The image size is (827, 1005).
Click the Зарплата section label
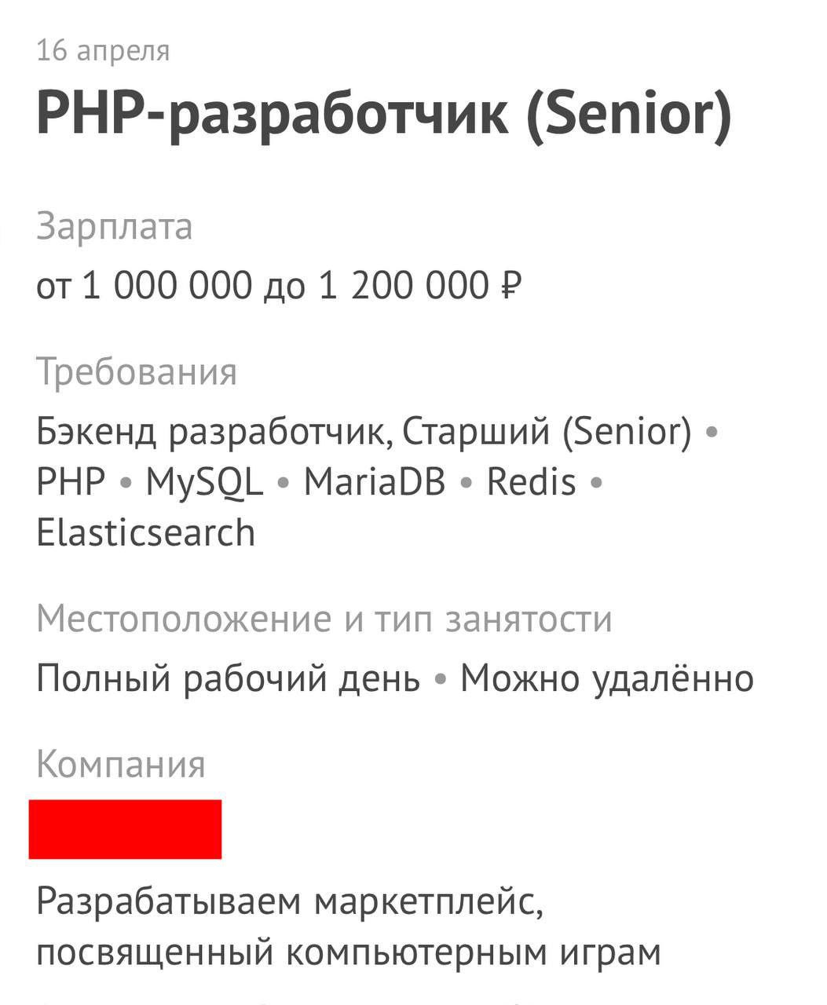[114, 228]
